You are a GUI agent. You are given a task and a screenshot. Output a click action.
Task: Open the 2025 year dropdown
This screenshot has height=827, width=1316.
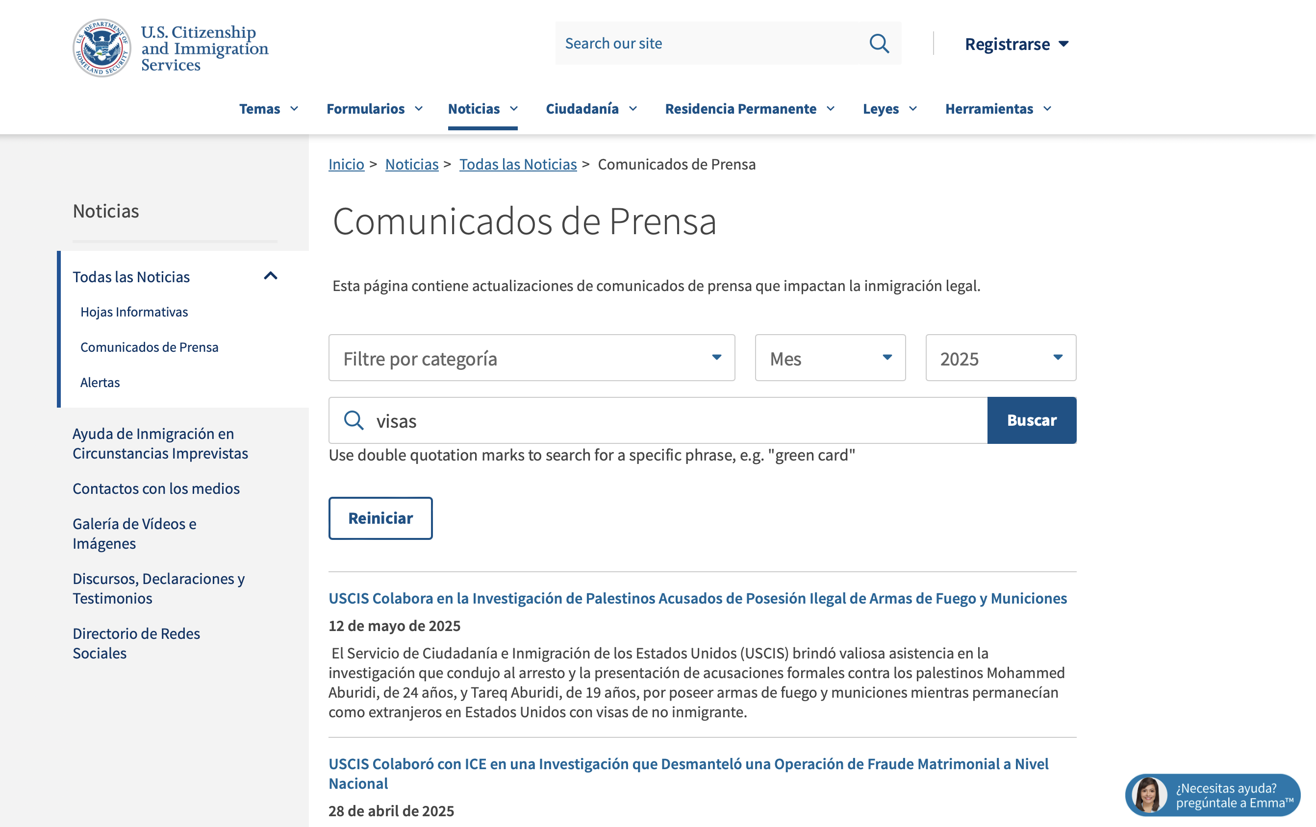coord(1000,358)
